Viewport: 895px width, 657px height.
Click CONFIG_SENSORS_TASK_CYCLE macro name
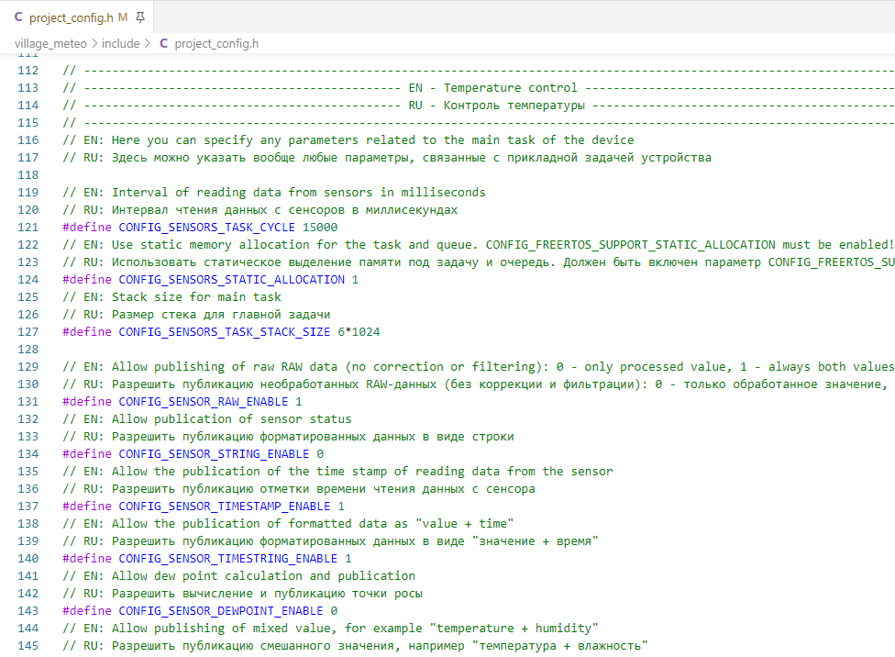[206, 228]
